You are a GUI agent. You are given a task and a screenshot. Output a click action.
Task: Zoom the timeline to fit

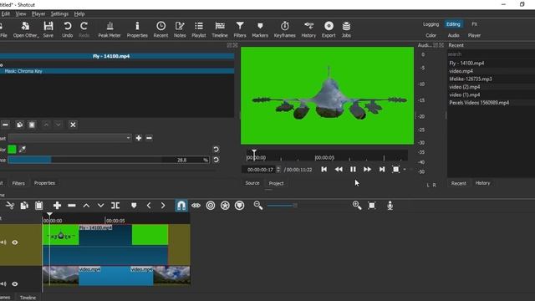372,206
